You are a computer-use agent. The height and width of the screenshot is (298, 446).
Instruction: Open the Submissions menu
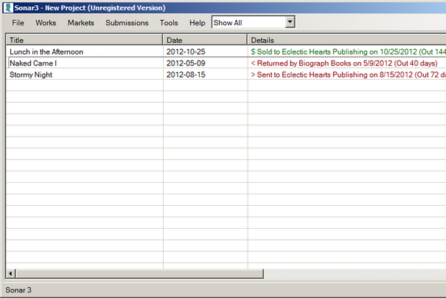[x=127, y=23]
